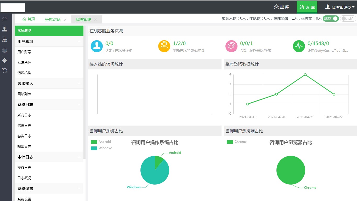Open 用户账号 in the side menu

49,52
